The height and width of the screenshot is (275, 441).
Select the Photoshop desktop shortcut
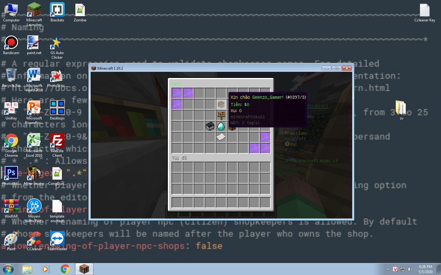pyautogui.click(x=11, y=176)
